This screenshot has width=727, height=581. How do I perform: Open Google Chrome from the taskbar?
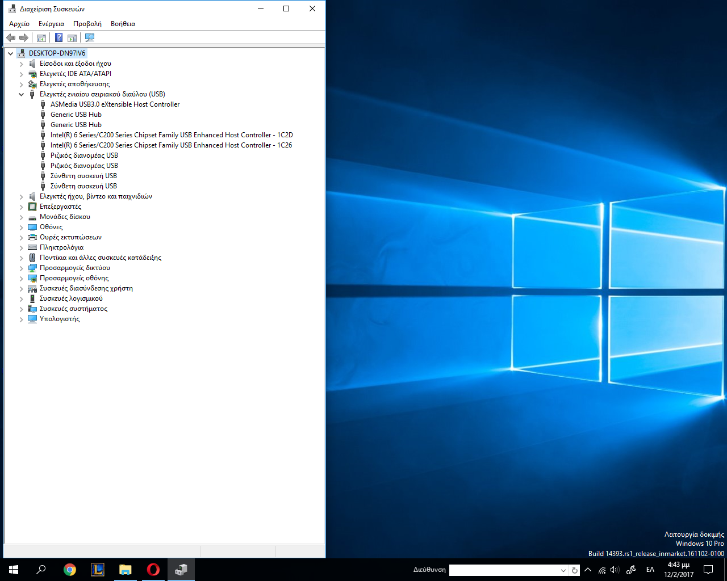pyautogui.click(x=70, y=570)
